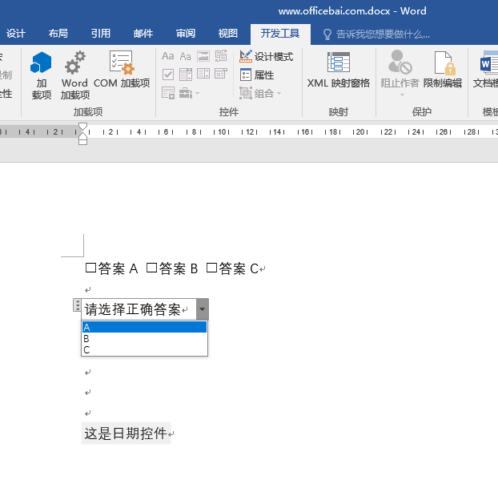
Task: Tick the 答案 C checkbox
Action: coord(211,268)
